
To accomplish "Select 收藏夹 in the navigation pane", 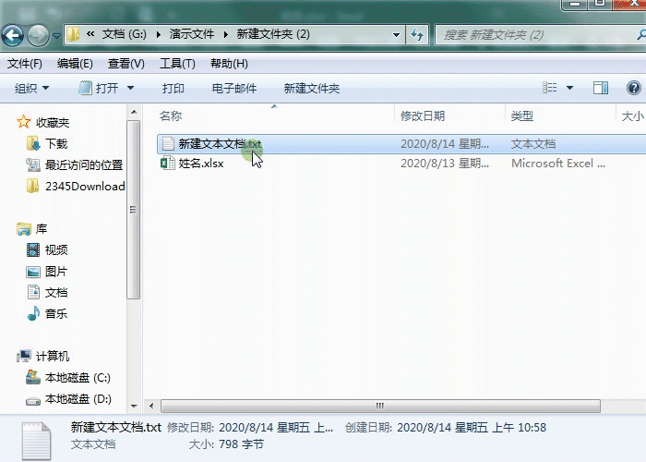I will click(53, 123).
